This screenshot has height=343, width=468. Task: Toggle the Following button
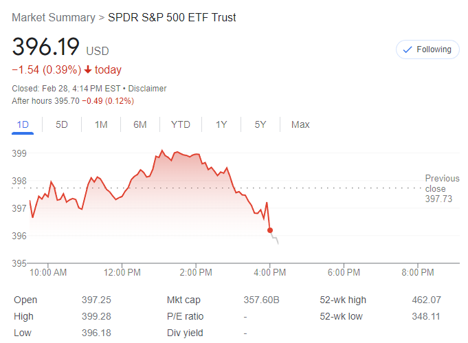coord(427,49)
